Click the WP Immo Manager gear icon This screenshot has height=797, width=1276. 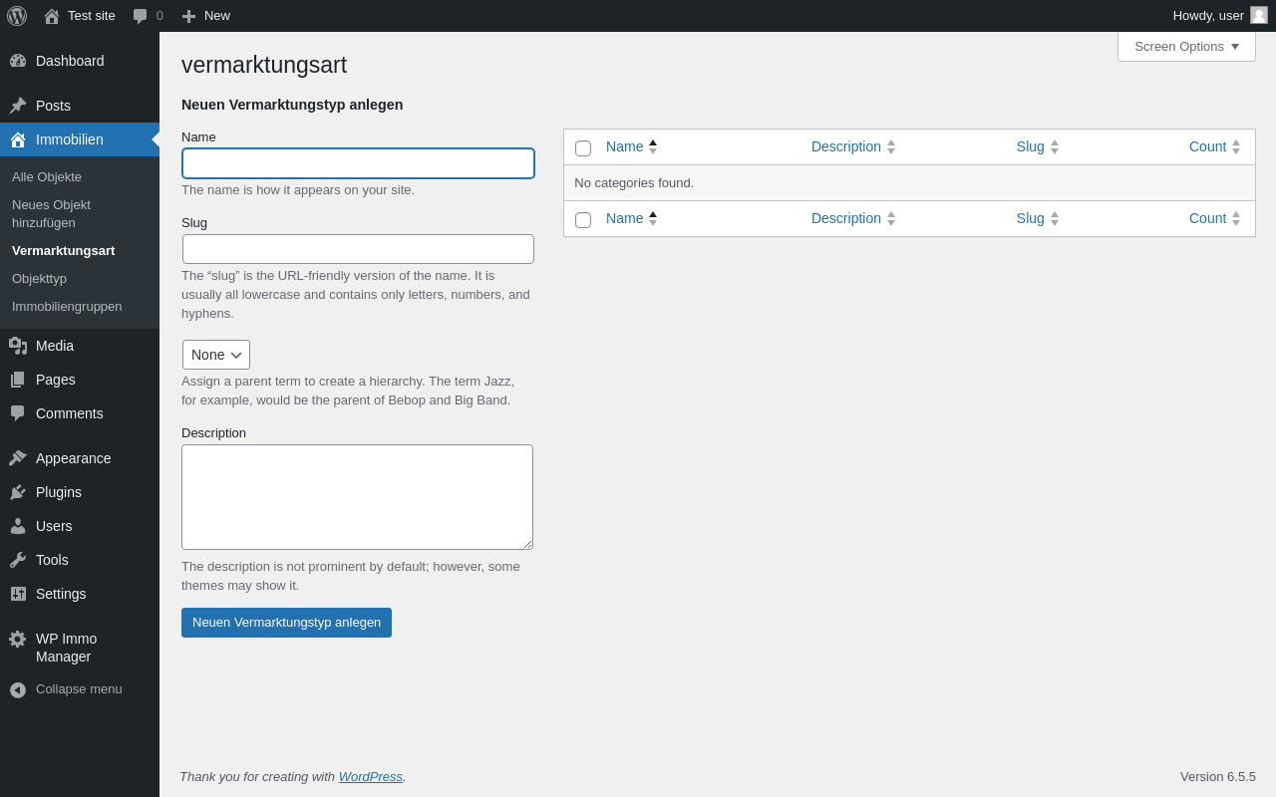tap(18, 639)
